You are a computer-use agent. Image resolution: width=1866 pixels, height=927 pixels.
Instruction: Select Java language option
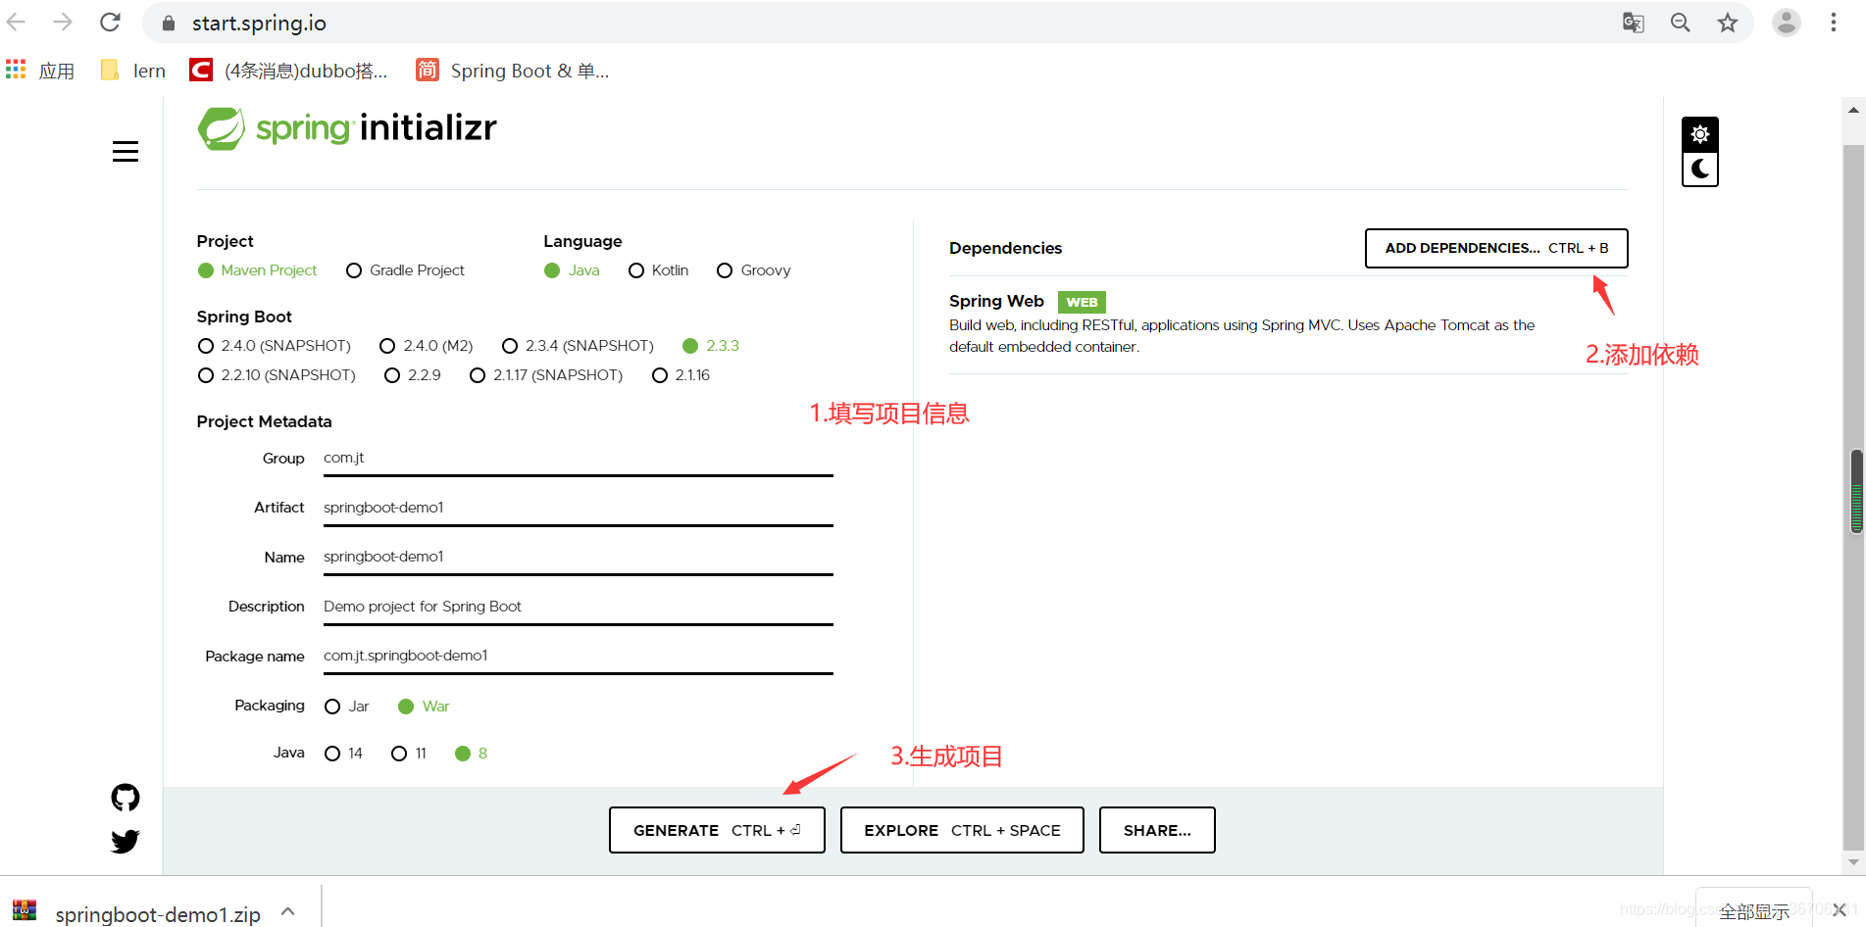(572, 270)
